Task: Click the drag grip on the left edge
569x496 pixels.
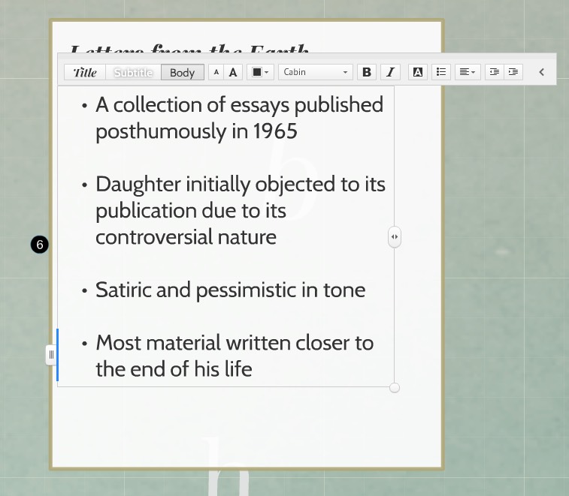Action: [51, 354]
